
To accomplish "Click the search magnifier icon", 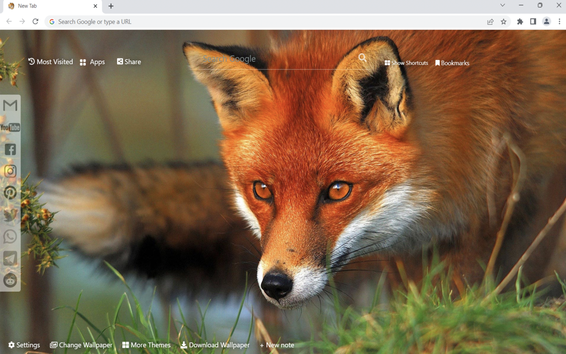I will [363, 58].
